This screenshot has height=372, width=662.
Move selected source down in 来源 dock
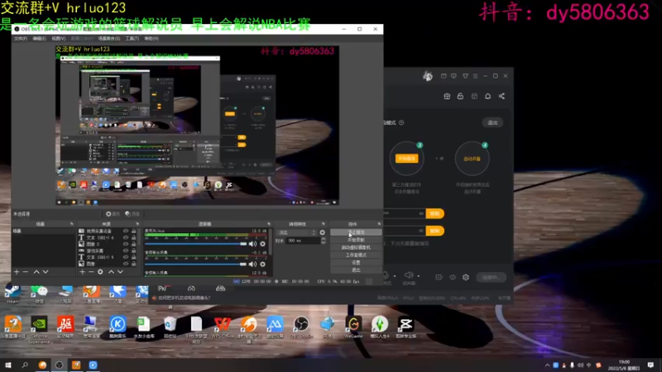click(120, 272)
